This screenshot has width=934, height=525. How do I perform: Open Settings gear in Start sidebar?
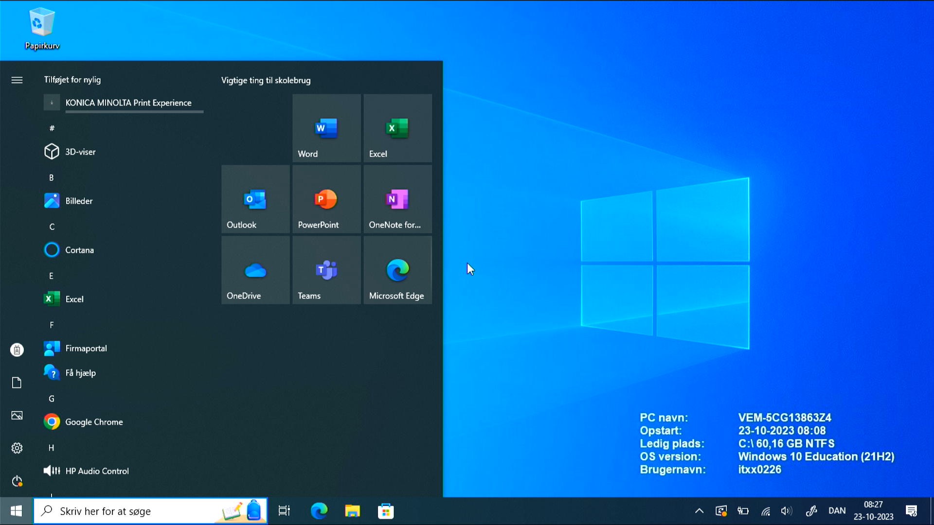pyautogui.click(x=17, y=448)
